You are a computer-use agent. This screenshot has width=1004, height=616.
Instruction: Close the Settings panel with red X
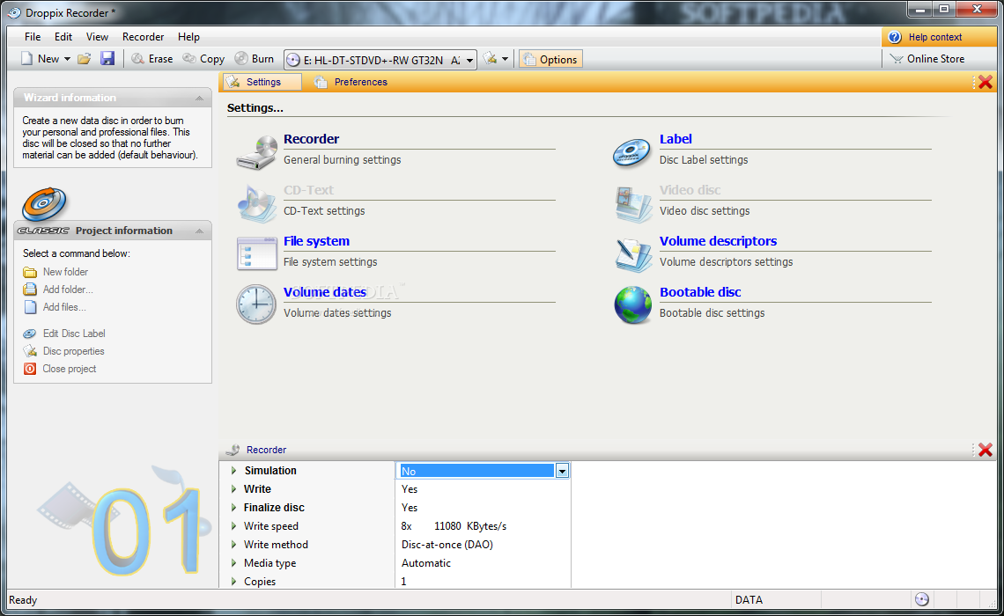coord(986,82)
